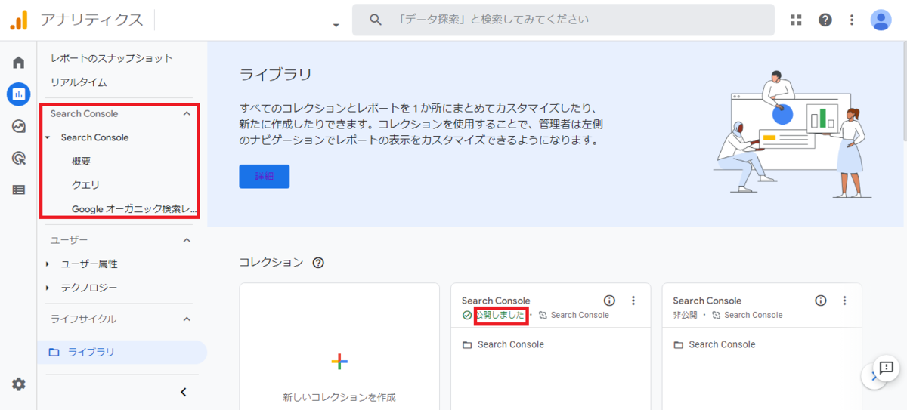The image size is (907, 410).
Task: Open more menu on published Search Console card
Action: 633,301
